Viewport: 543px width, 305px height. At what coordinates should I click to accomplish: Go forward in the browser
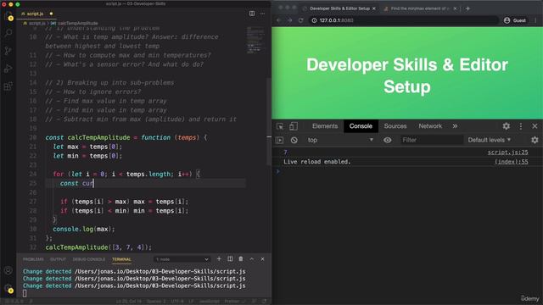290,20
